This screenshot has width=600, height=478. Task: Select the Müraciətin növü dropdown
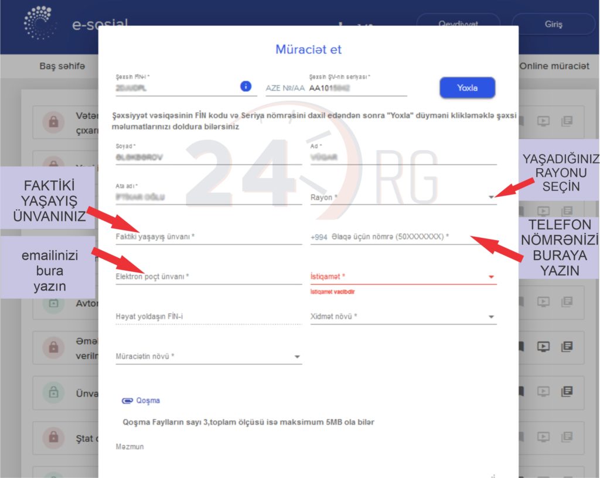pyautogui.click(x=209, y=357)
